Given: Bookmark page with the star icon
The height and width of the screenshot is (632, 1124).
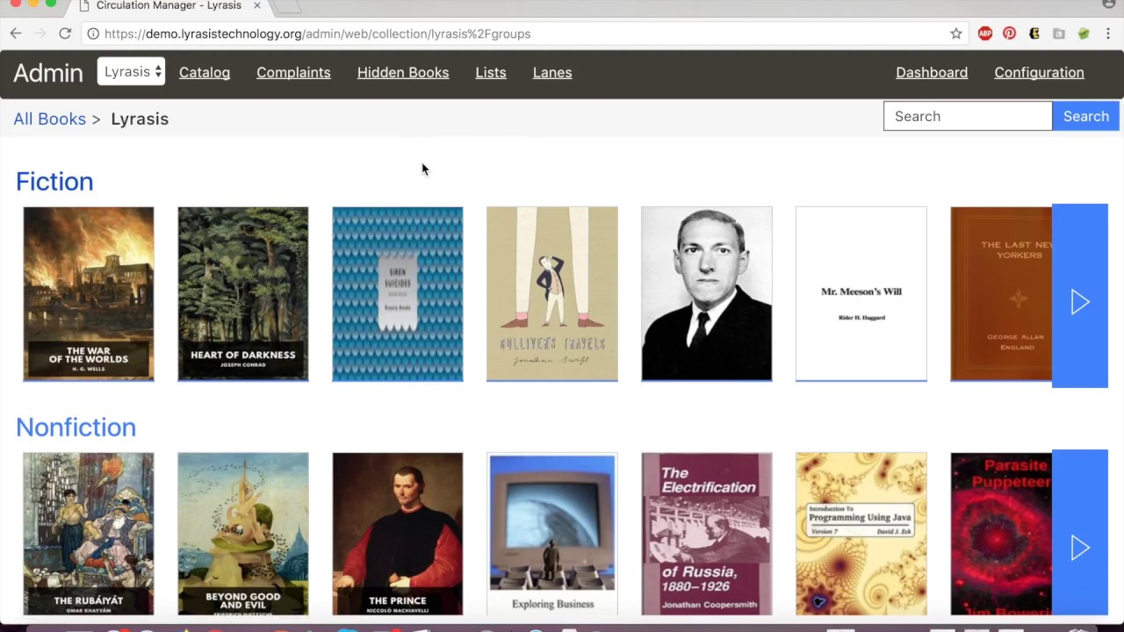Looking at the screenshot, I should (956, 33).
